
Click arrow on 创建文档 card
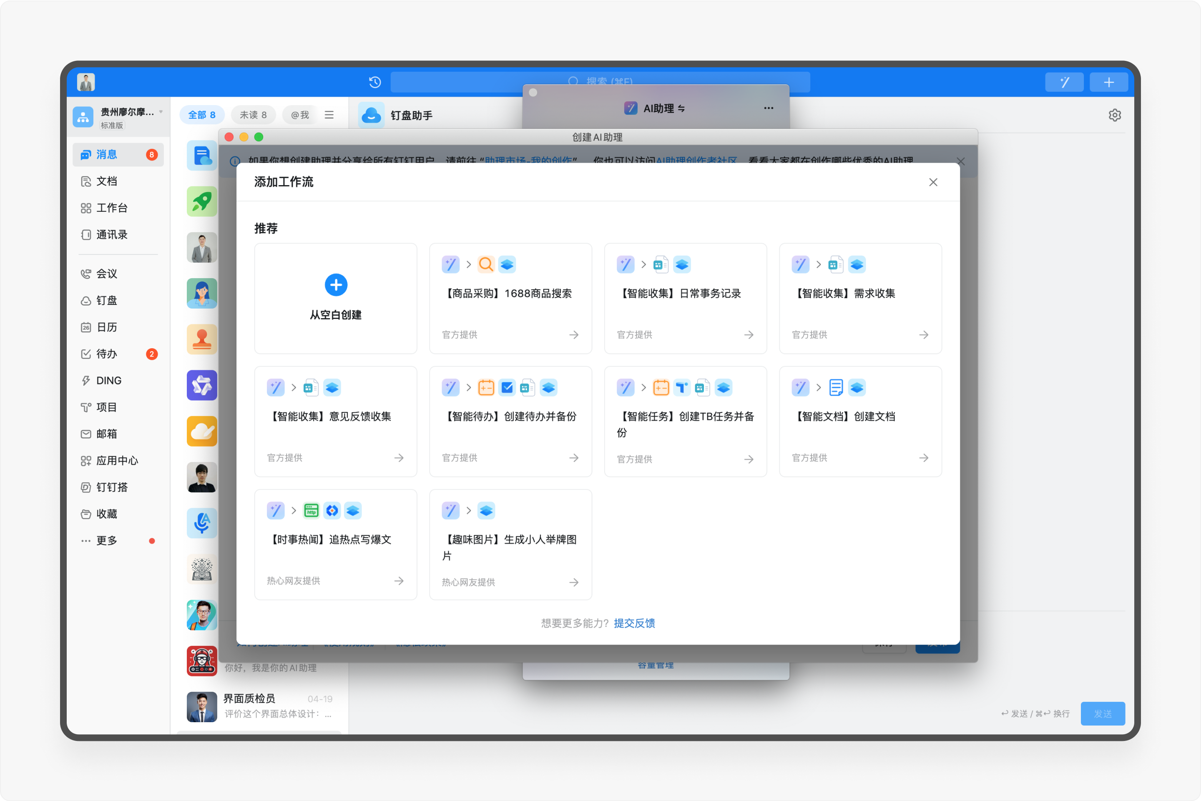[924, 458]
